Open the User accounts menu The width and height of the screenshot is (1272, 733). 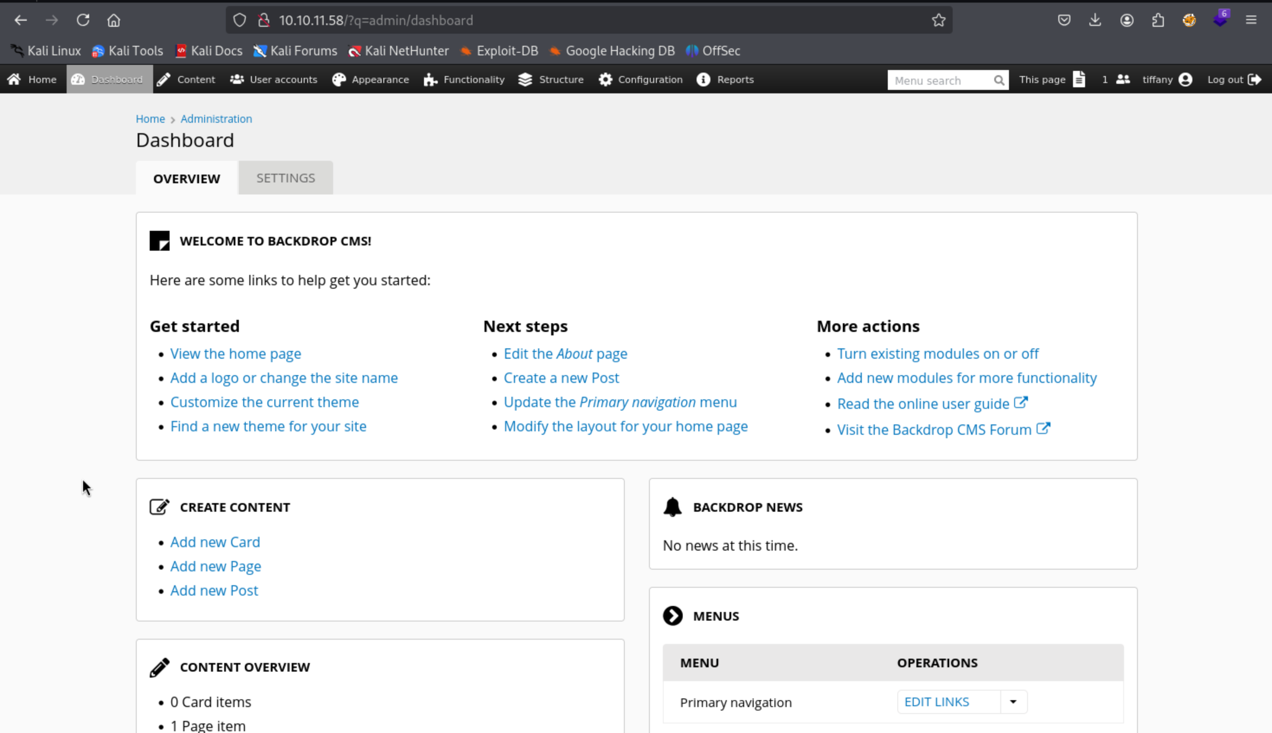coord(273,80)
